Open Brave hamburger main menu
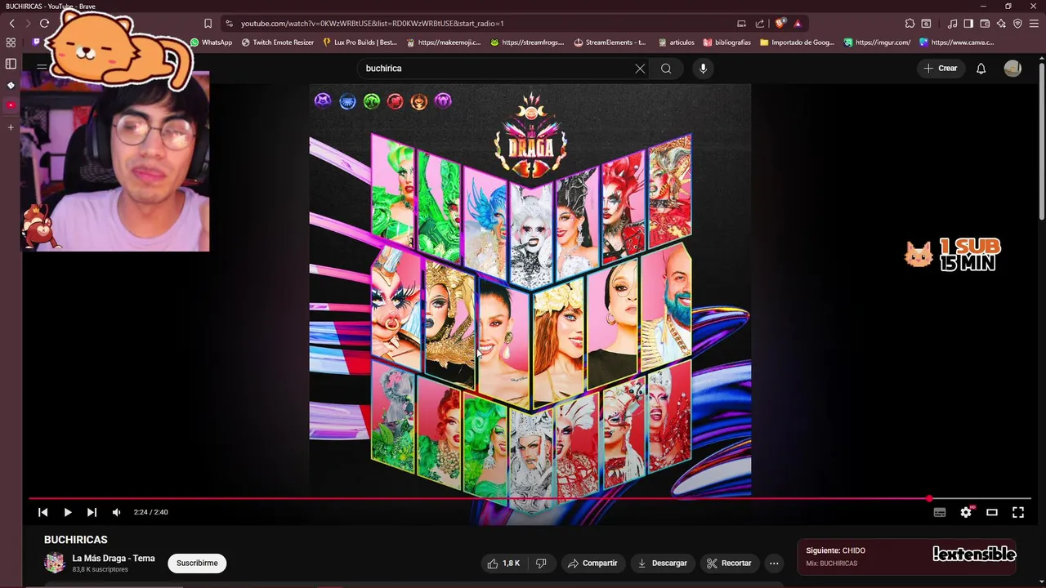This screenshot has height=588, width=1046. point(1035,24)
